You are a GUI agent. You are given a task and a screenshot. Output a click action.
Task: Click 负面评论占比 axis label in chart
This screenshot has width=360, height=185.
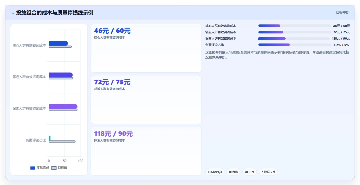[x=36, y=140]
